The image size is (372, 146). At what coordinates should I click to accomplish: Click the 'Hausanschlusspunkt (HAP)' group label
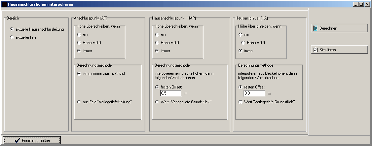[x=174, y=18]
